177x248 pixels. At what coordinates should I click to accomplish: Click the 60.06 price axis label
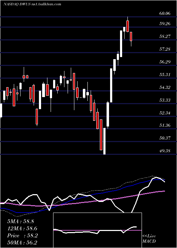click(x=165, y=13)
